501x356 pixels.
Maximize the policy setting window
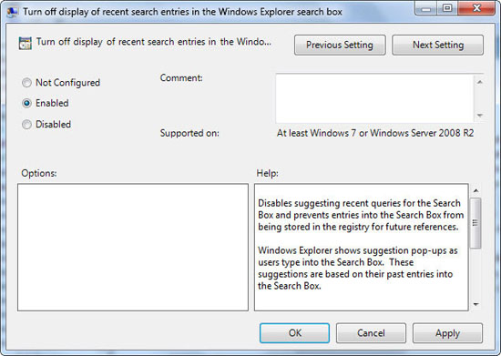pyautogui.click(x=447, y=8)
